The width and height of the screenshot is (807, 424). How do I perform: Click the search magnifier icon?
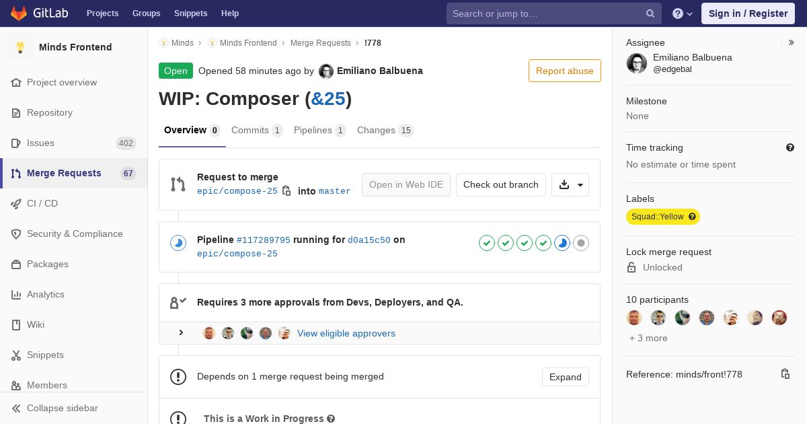(650, 13)
